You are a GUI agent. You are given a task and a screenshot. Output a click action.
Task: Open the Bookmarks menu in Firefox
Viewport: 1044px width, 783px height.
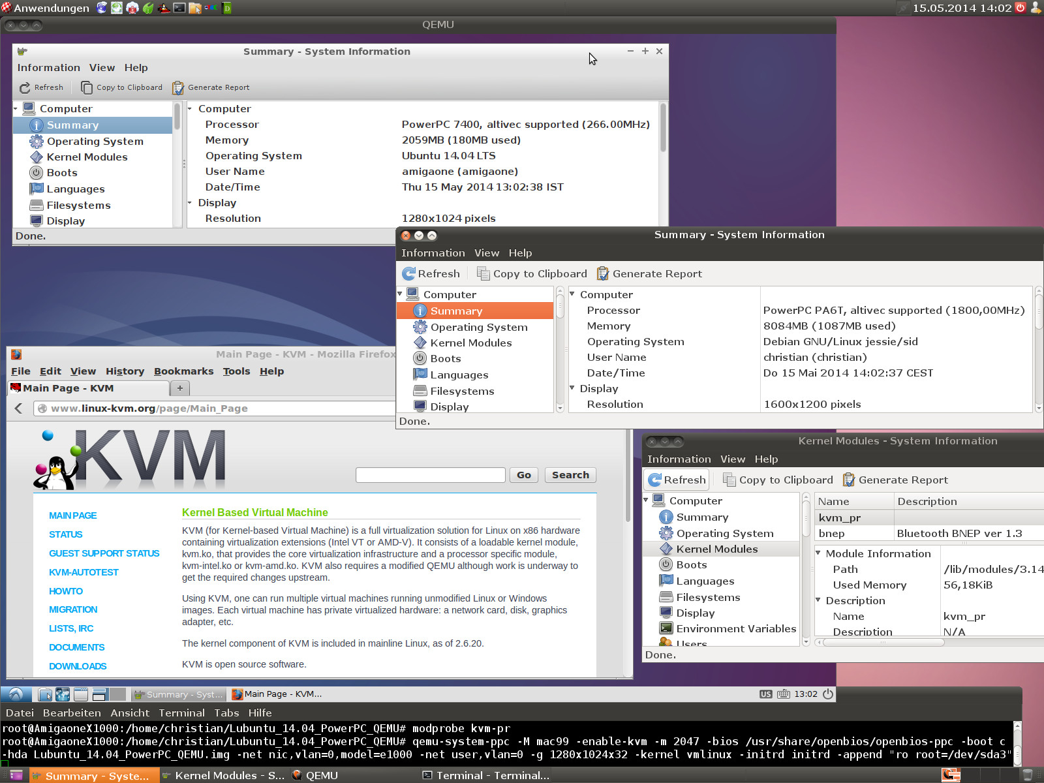(x=183, y=371)
